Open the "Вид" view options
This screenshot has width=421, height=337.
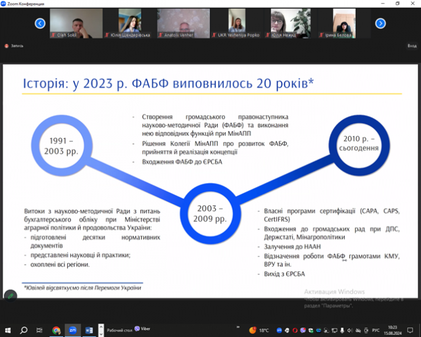(411, 46)
